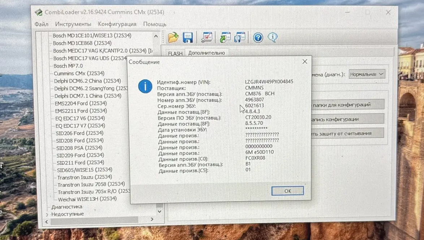The width and height of the screenshot is (424, 240).
Task: Select Transtron Isuzu (J2534)
Action: [x=85, y=177]
